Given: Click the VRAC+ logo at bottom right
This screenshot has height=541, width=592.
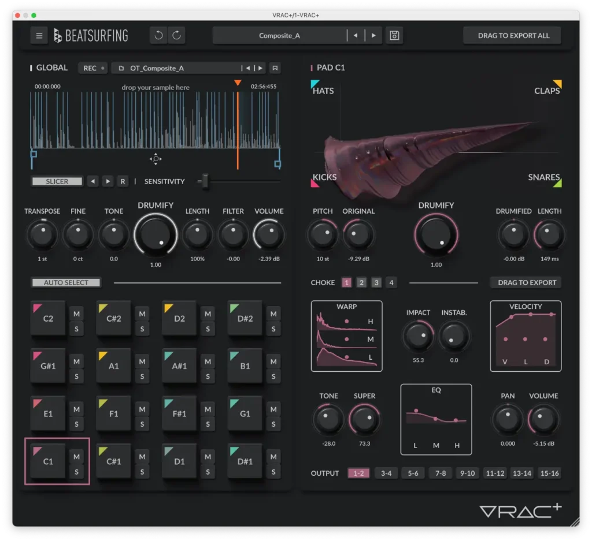Looking at the screenshot, I should tap(520, 510).
